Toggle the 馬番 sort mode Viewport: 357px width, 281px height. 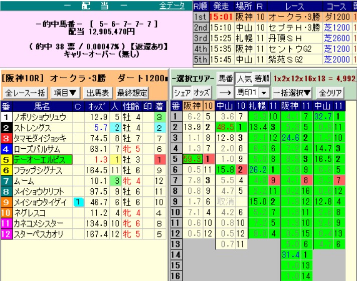pyautogui.click(x=225, y=79)
